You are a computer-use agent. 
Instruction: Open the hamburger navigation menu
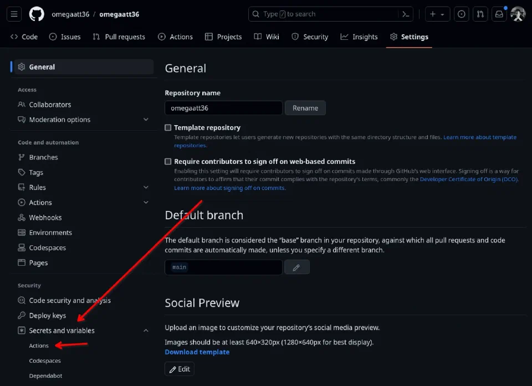pos(14,14)
